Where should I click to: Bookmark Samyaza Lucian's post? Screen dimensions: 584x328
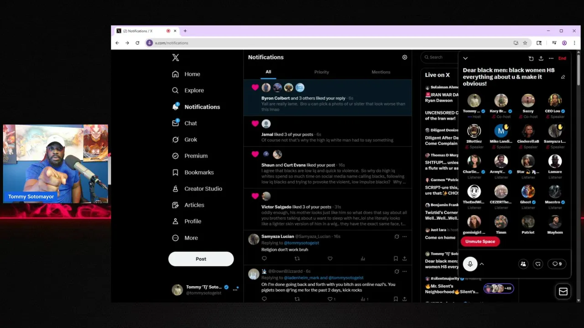pyautogui.click(x=396, y=258)
